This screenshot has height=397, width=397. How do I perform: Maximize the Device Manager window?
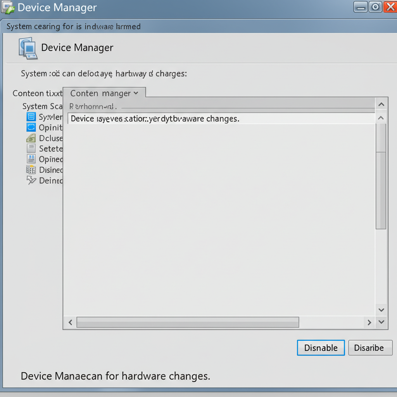click(x=375, y=7)
